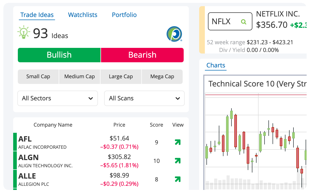This screenshot has width=310, height=193.
Task: Toggle the Mega Cap filter
Action: (162, 77)
